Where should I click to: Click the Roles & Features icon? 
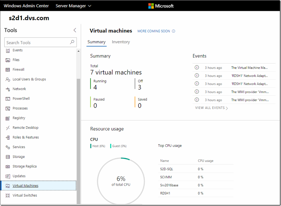click(8, 138)
